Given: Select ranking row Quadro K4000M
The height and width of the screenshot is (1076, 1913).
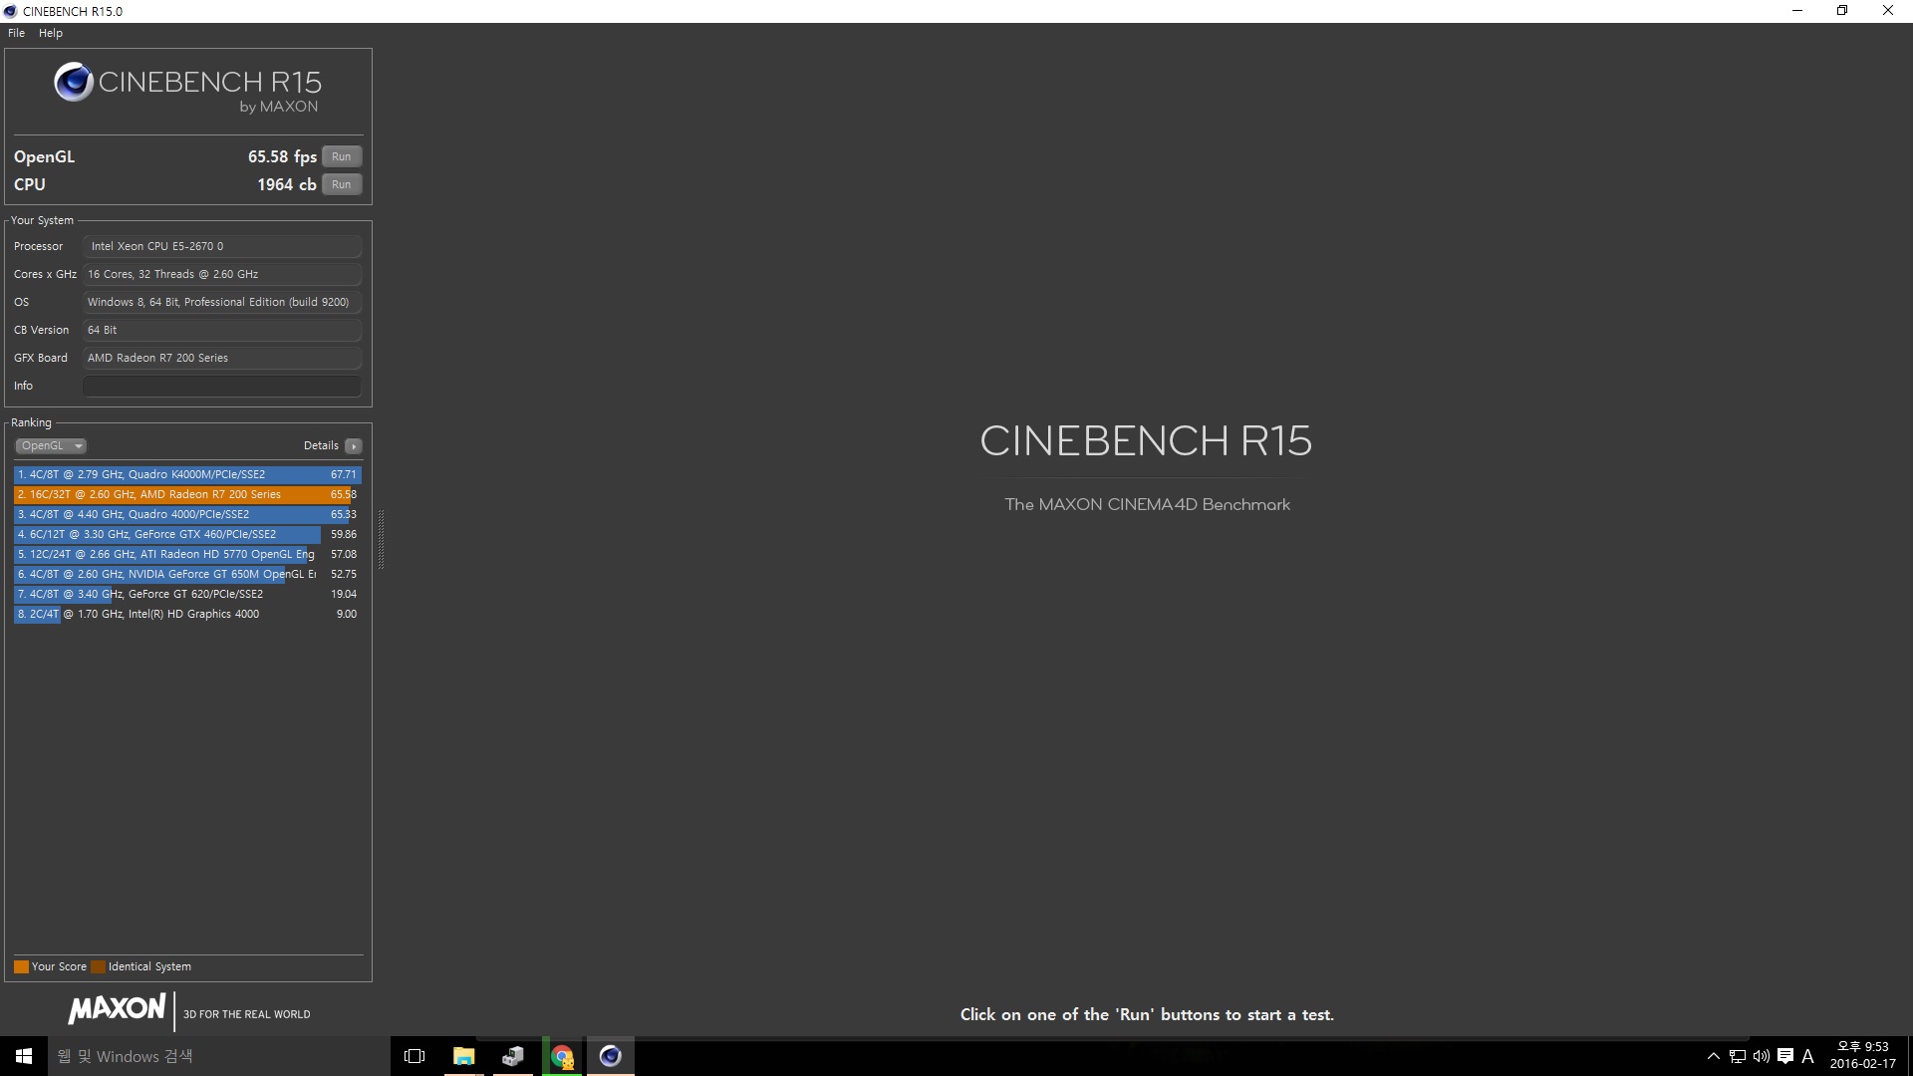Looking at the screenshot, I should (x=187, y=474).
